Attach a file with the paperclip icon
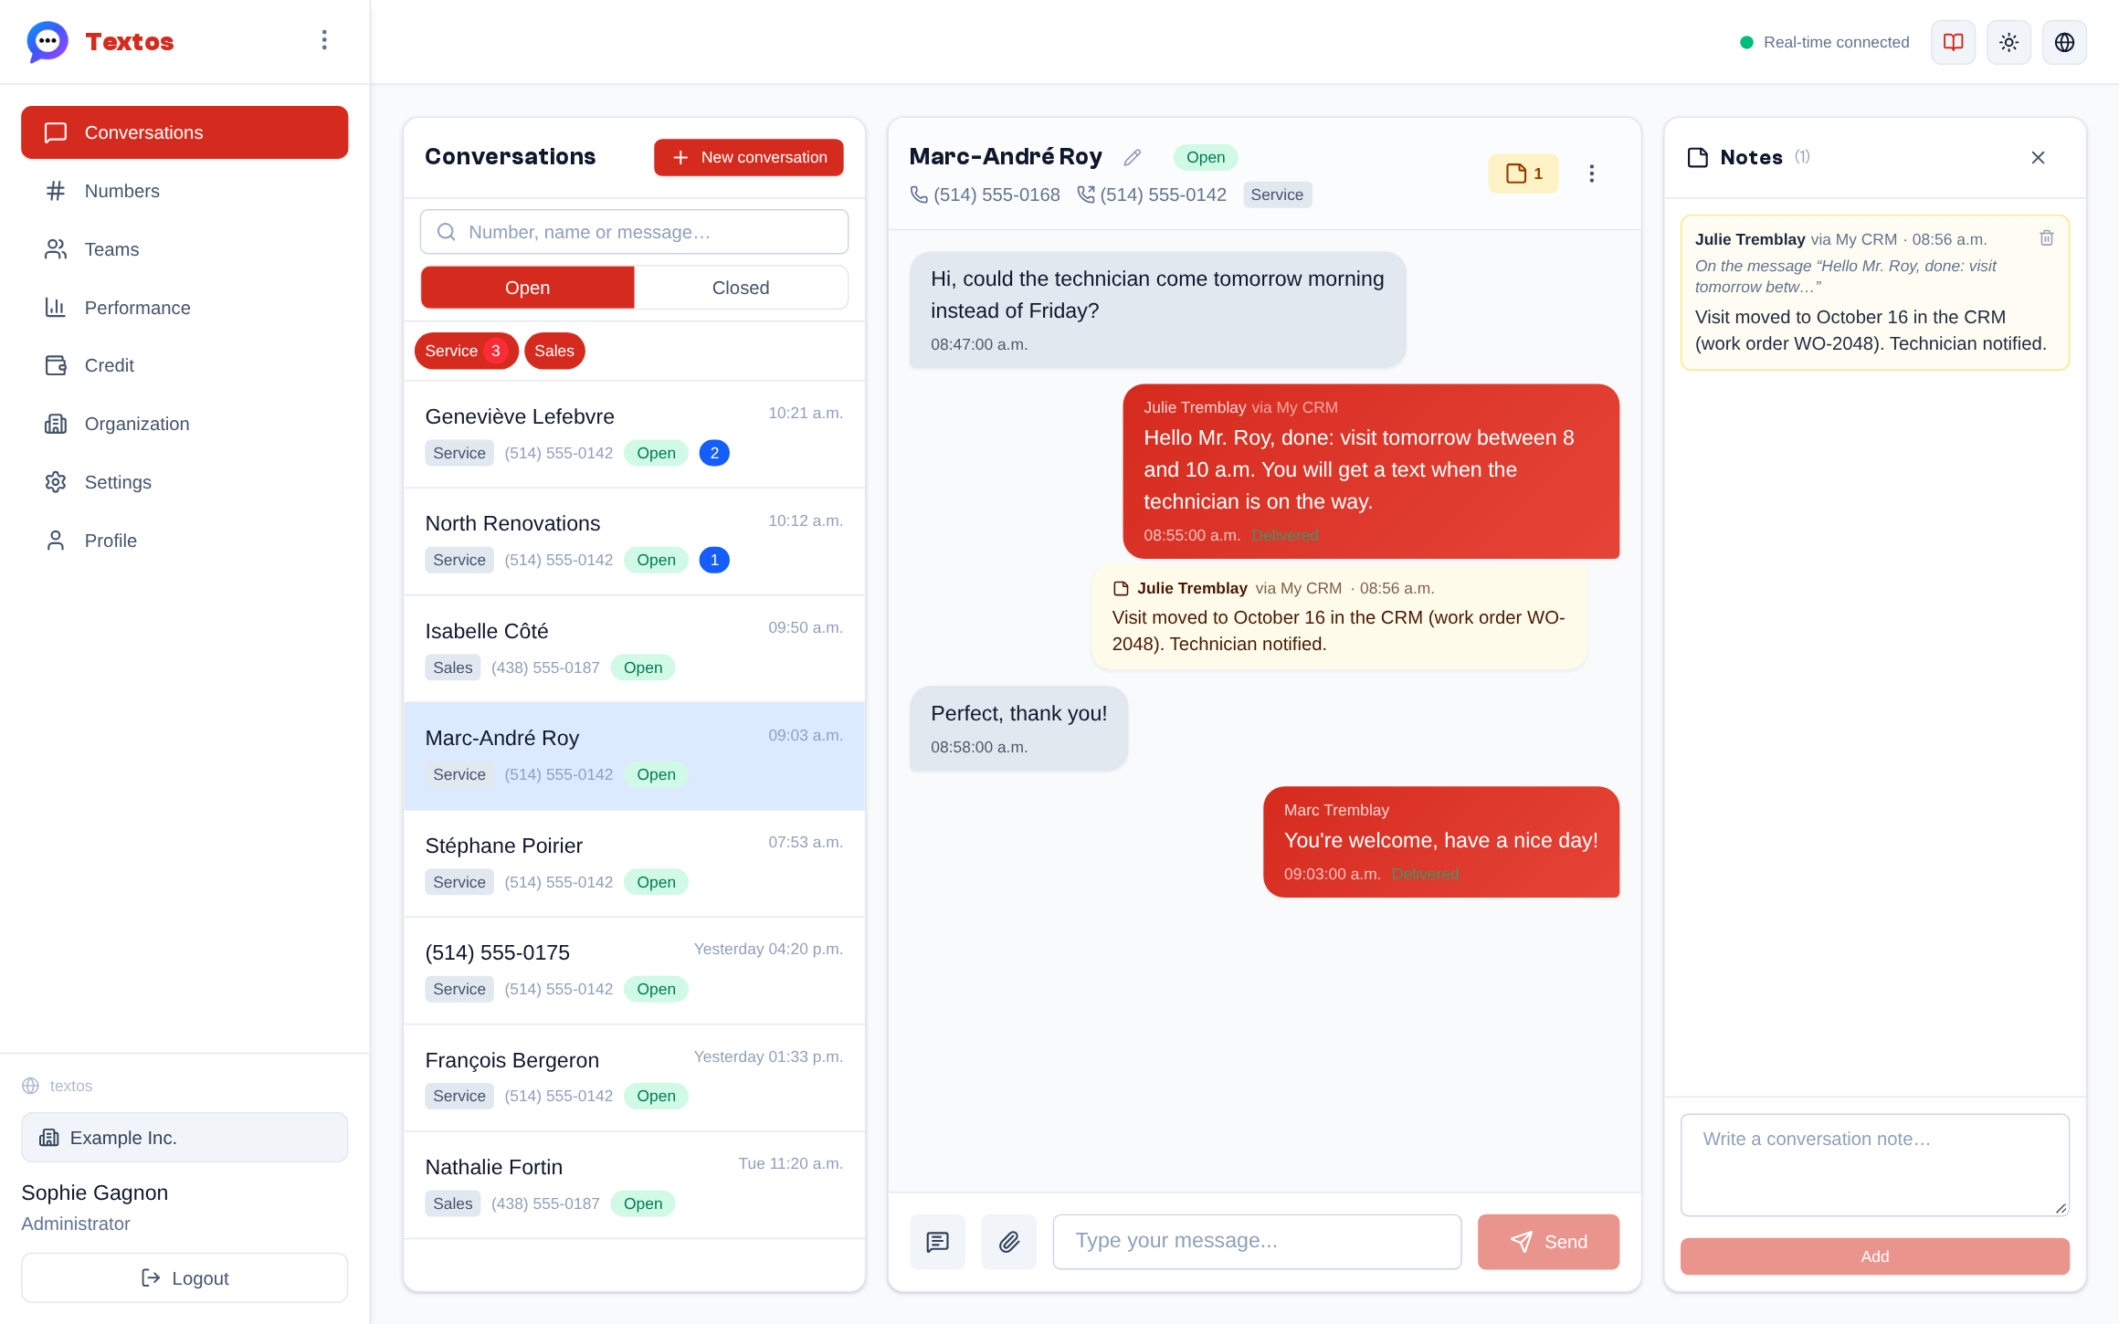This screenshot has width=2119, height=1324. click(x=1008, y=1242)
